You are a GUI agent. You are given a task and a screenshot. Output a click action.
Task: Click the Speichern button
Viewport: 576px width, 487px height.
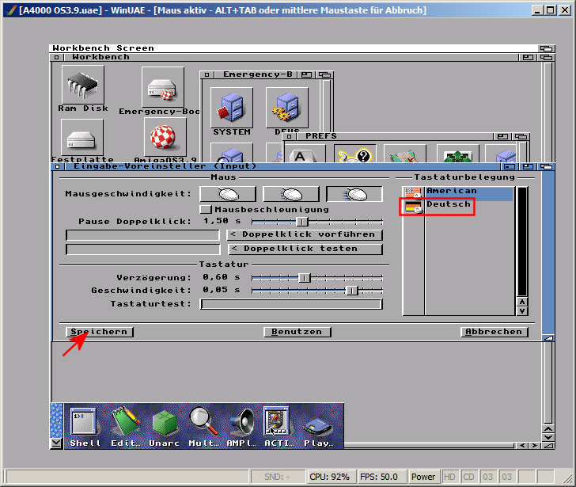pos(100,332)
